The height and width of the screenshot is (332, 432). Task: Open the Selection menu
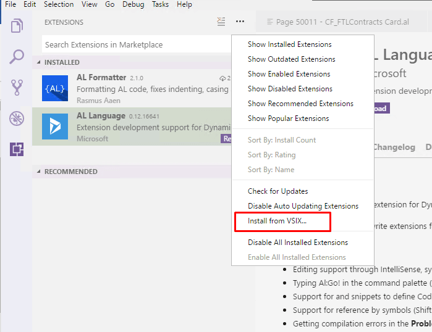(59, 4)
